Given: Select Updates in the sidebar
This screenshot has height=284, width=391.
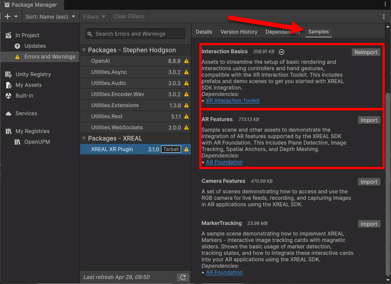Looking at the screenshot, I should click(x=35, y=46).
